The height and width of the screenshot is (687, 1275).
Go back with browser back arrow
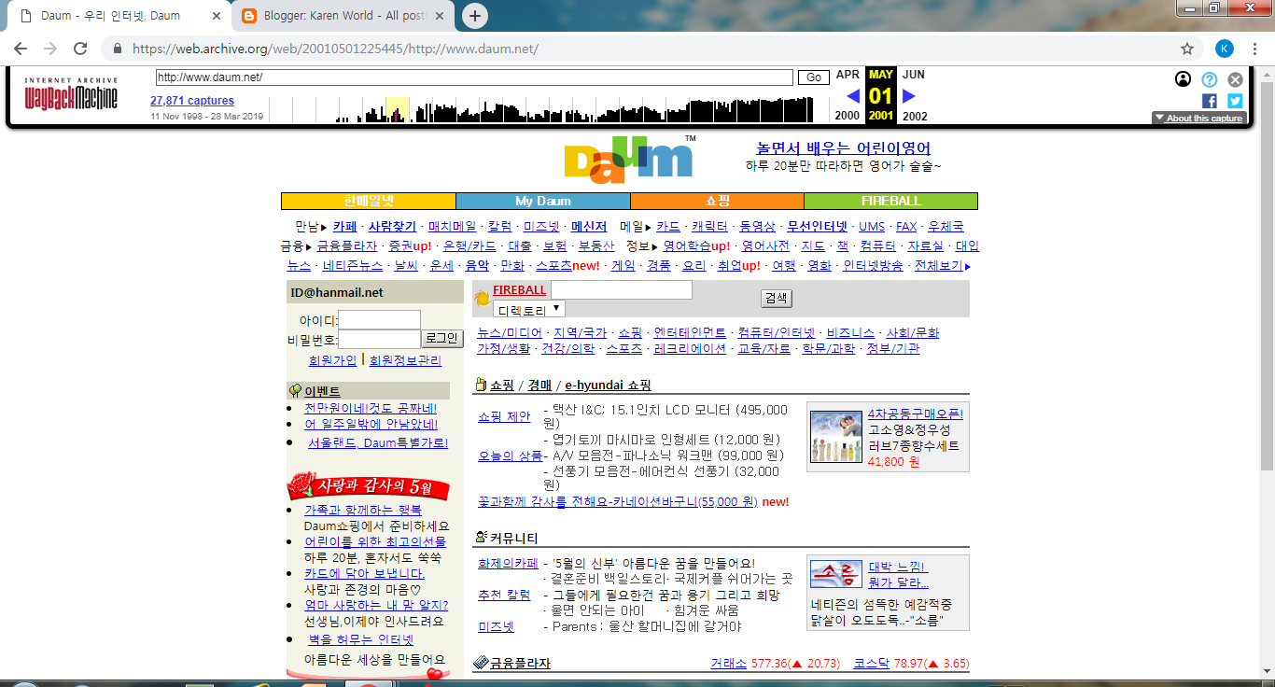point(21,49)
